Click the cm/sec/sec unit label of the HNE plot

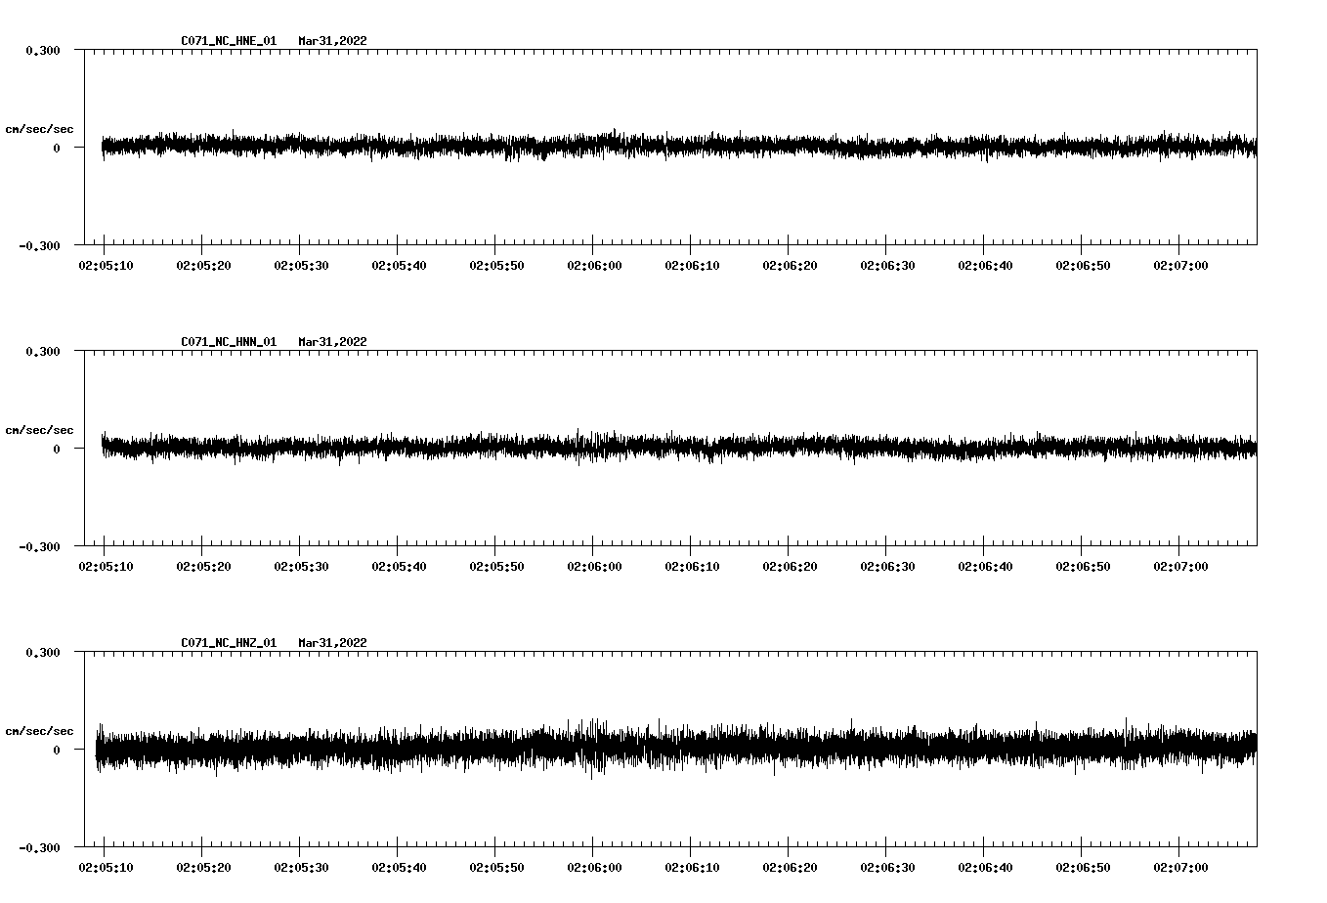(39, 129)
